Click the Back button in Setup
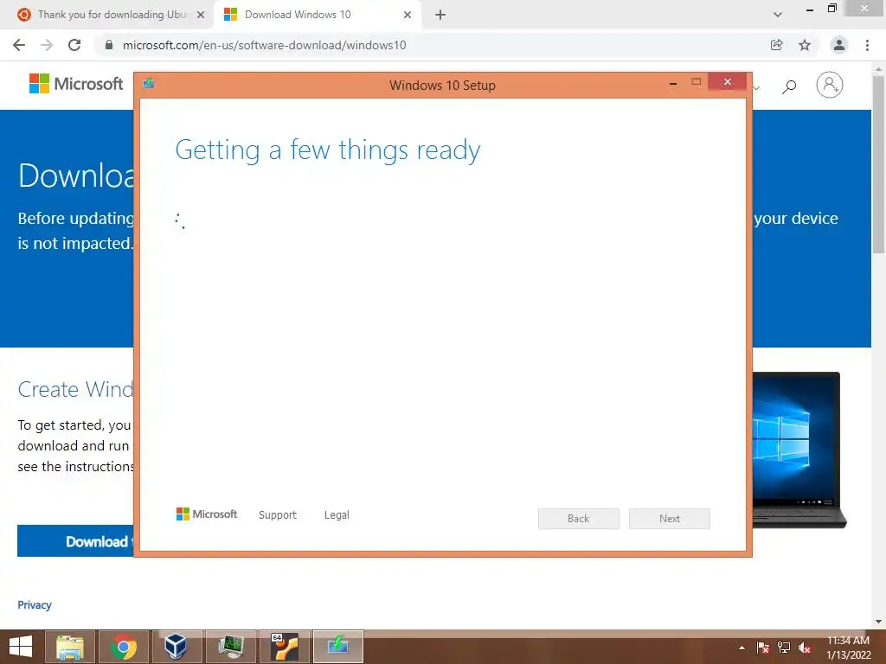This screenshot has width=886, height=664. point(579,519)
